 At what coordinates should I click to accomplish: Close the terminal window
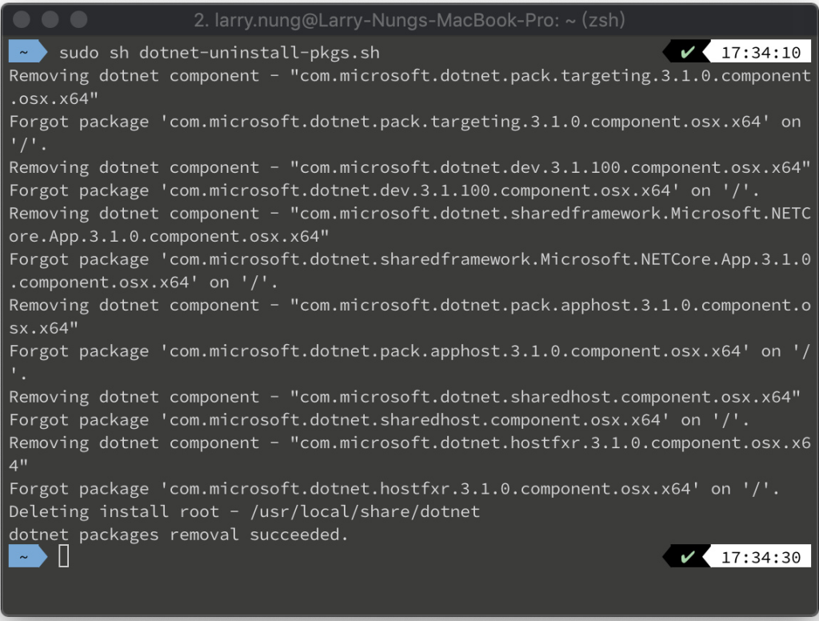point(22,19)
